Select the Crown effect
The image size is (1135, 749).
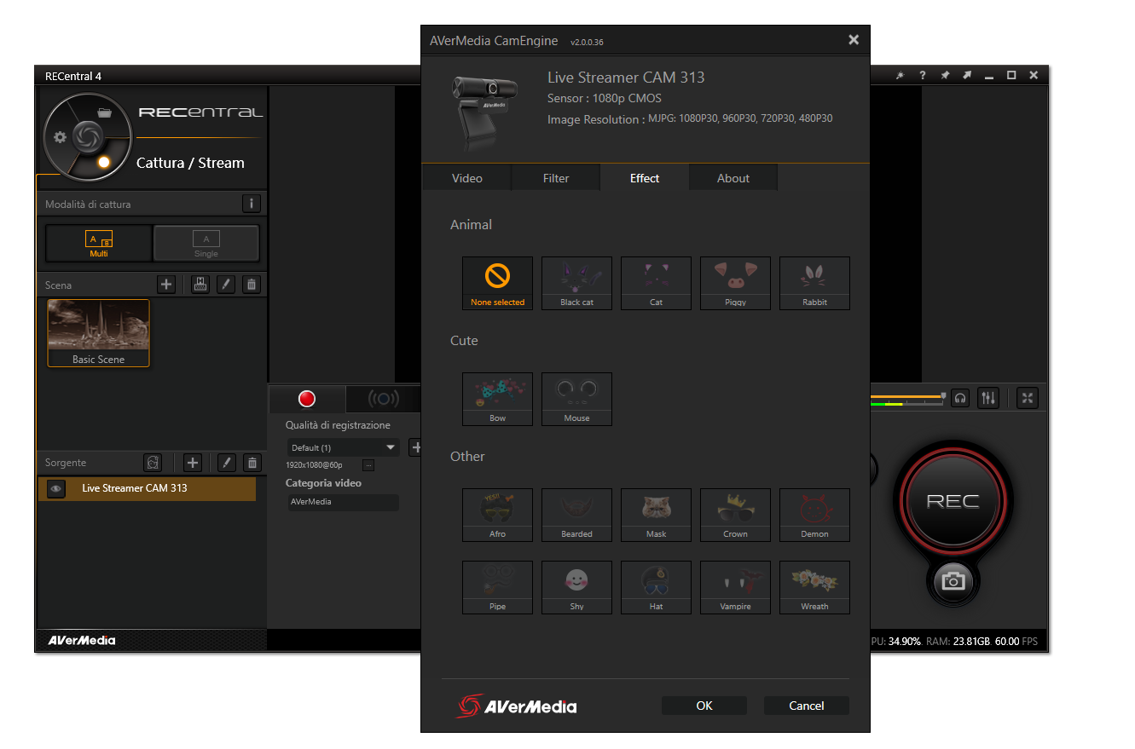[x=735, y=515]
